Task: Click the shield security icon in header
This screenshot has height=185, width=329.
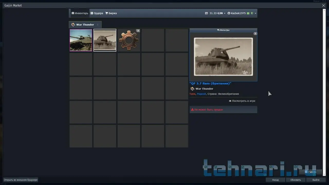Action: 252,13
